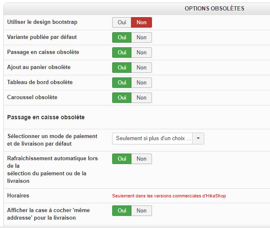The image size is (270, 228).
Task: Open the payment and delivery mode dropdown
Action: [153, 138]
